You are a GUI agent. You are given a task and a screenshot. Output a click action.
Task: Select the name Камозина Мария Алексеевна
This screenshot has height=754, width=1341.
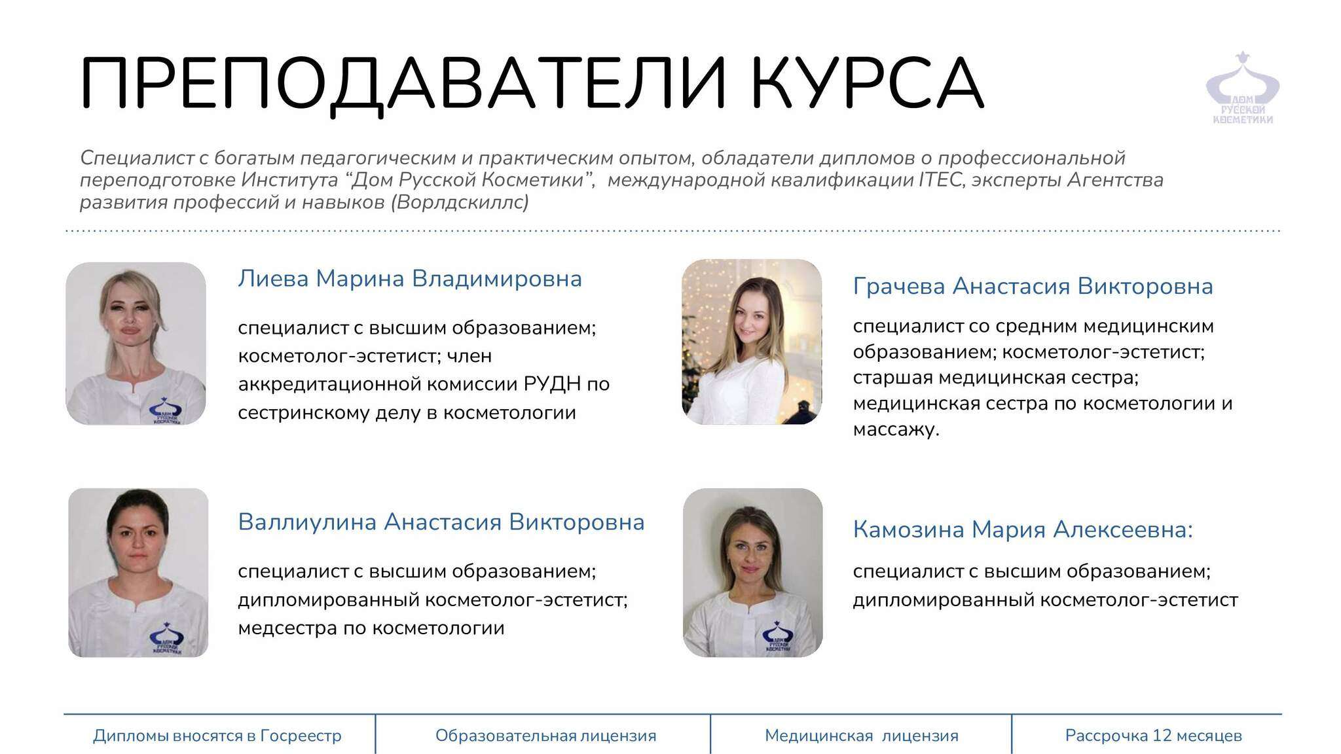[1022, 530]
